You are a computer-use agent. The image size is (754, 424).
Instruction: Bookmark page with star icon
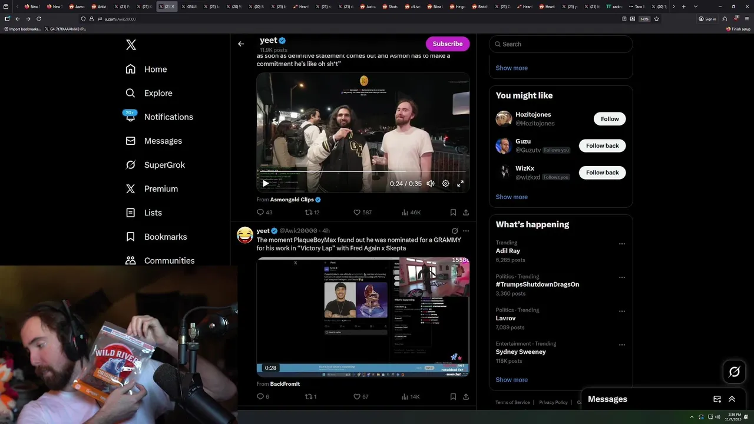point(656,19)
